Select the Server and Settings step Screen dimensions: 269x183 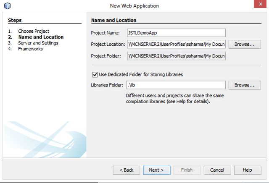coord(38,43)
